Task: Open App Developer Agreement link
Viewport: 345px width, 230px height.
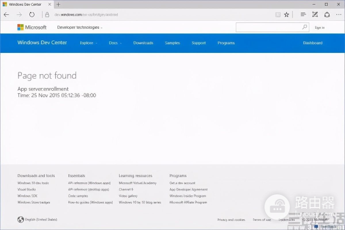Action: pyautogui.click(x=189, y=189)
